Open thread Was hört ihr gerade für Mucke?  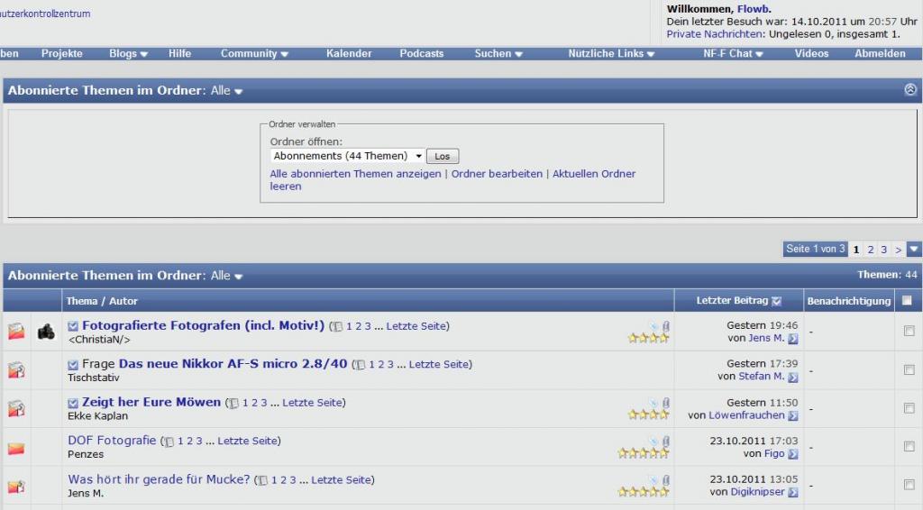point(159,479)
